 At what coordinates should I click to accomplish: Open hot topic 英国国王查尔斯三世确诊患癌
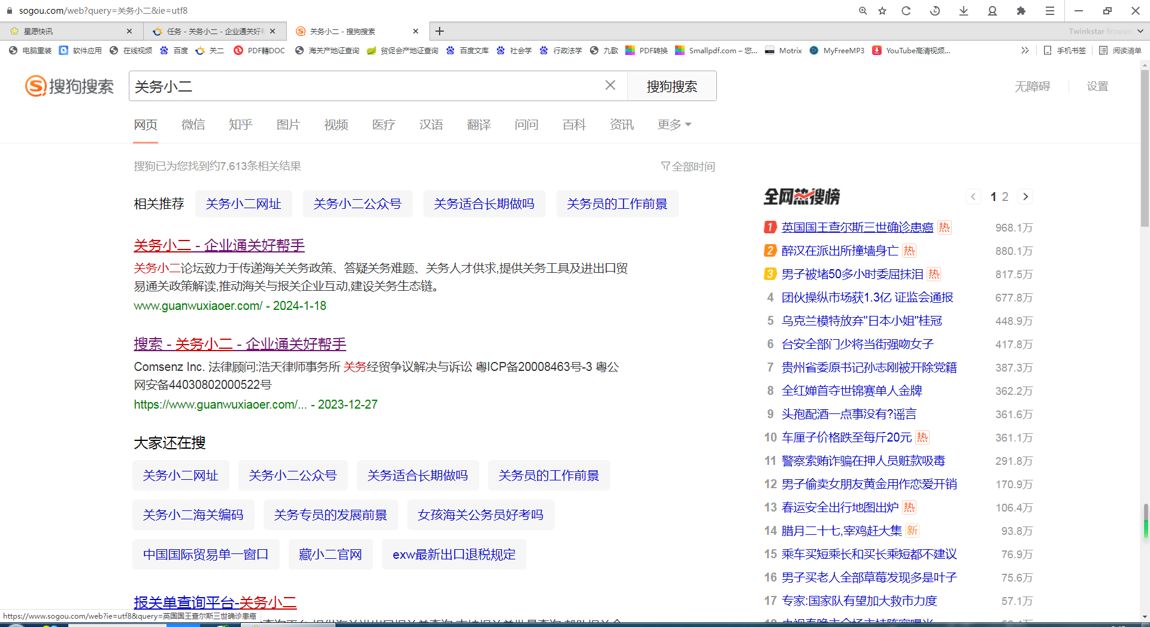[857, 227]
